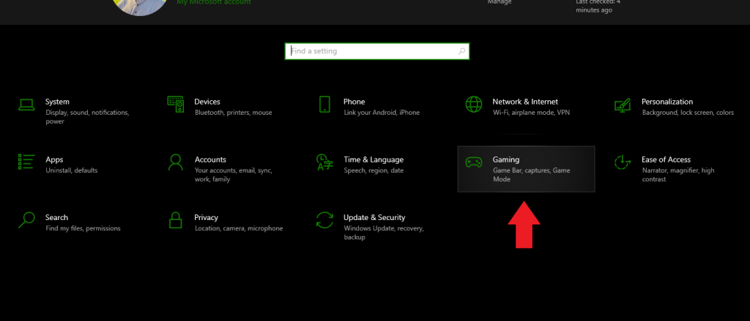This screenshot has width=750, height=321.
Task: Click the 'Last checked' status text
Action: click(598, 6)
